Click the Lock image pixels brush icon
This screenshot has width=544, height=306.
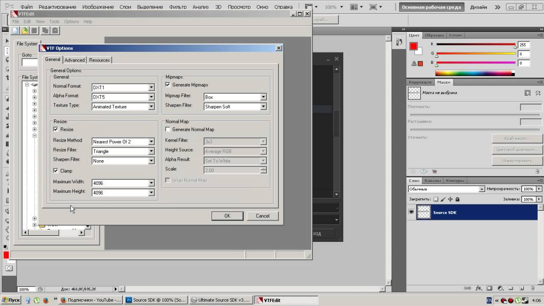[x=443, y=199]
